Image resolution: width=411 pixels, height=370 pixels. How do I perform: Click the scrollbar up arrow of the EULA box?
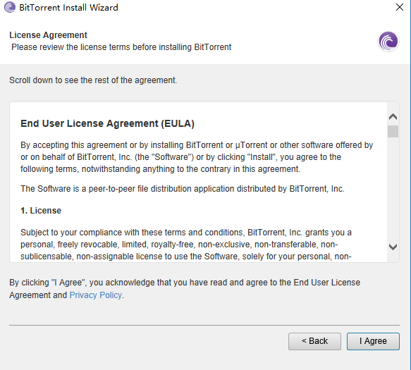point(393,117)
